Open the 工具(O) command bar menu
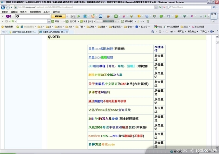Screen dimensions: 219x154 pyautogui.click(x=204, y=32)
